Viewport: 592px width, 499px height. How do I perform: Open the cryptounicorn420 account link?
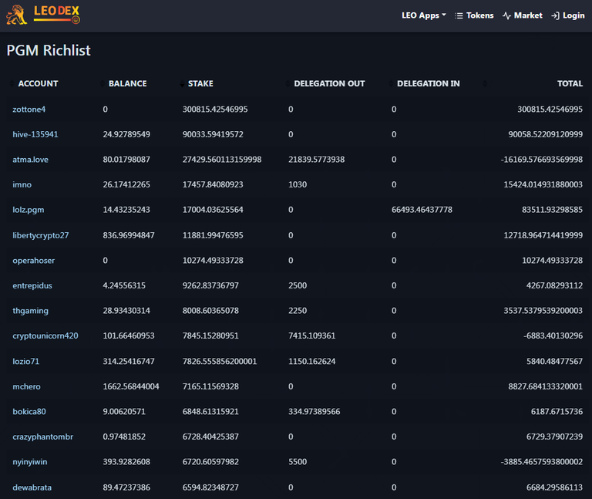coord(45,335)
